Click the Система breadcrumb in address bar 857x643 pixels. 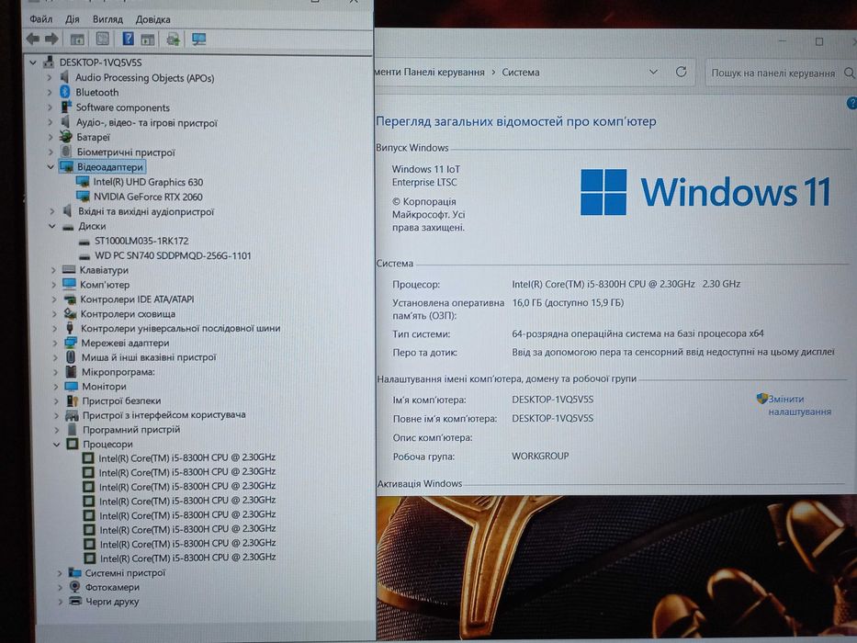pos(520,73)
